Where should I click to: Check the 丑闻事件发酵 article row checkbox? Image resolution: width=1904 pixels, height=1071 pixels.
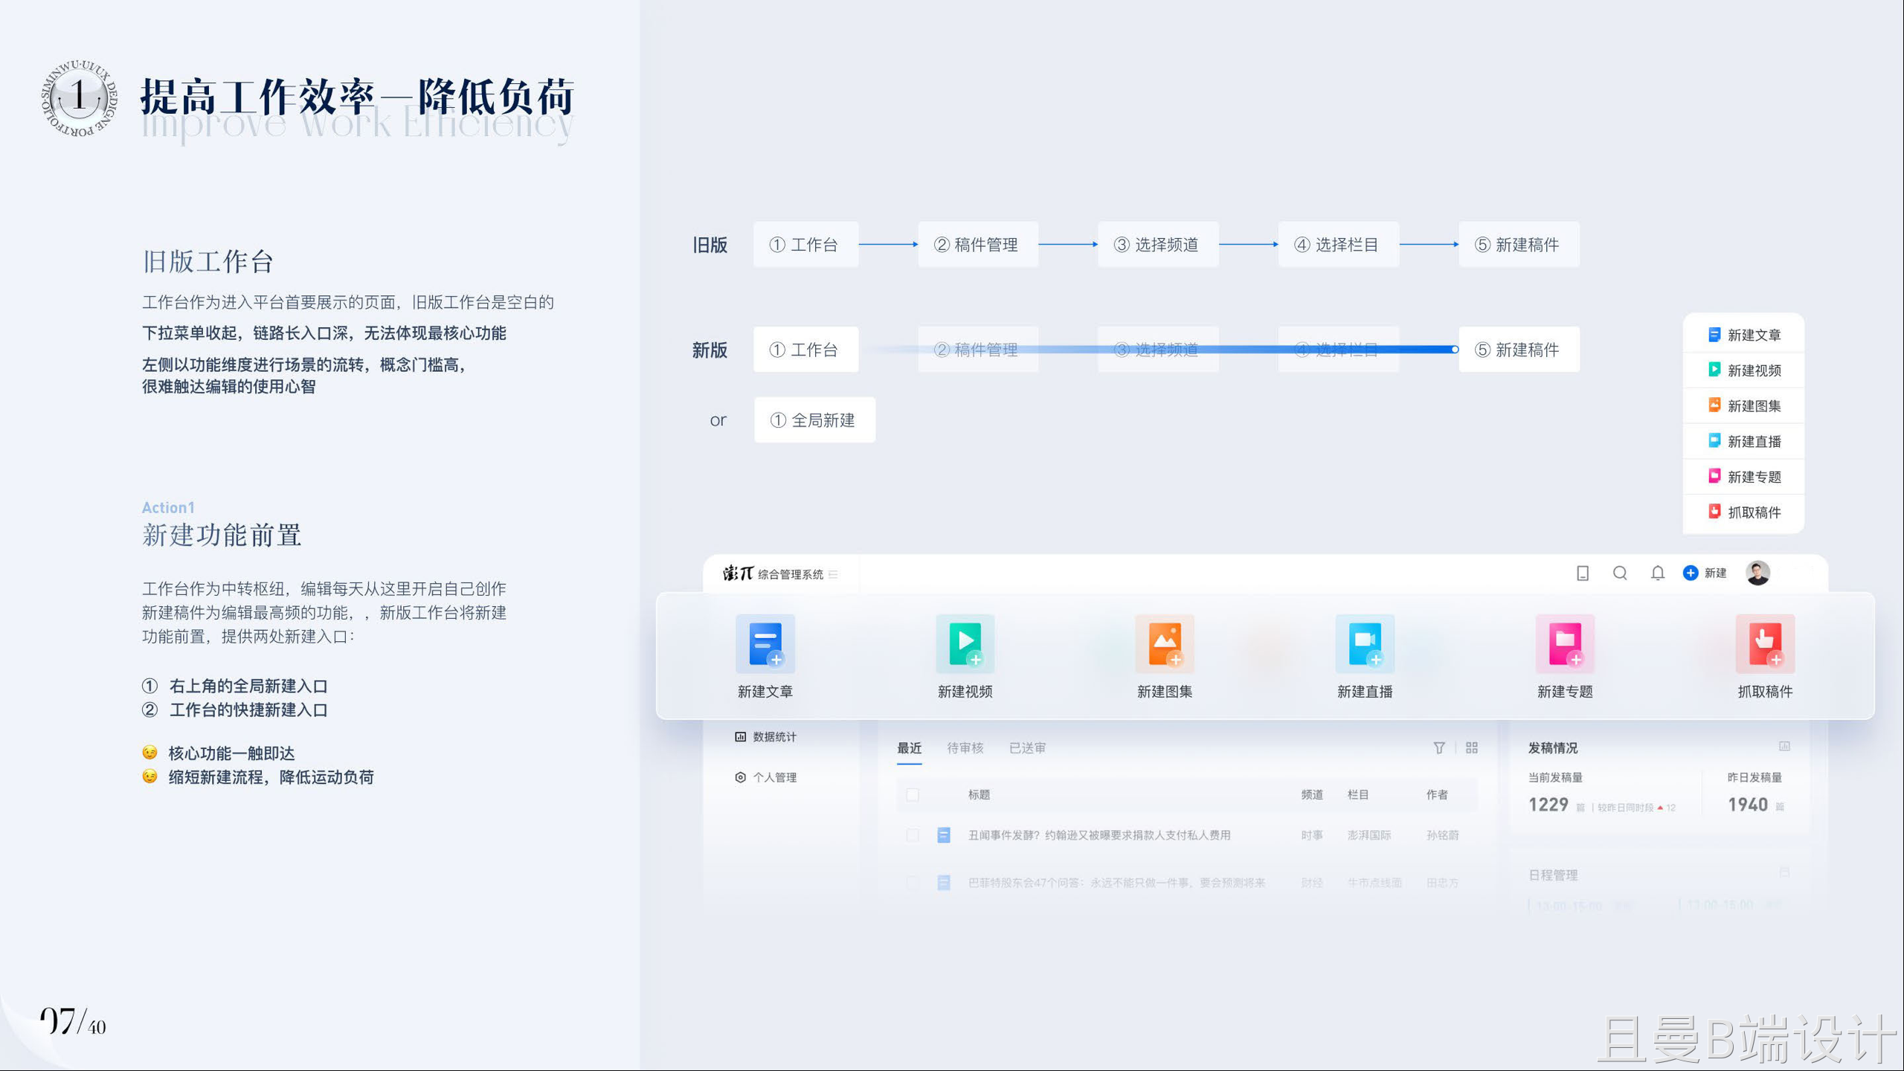click(x=913, y=835)
